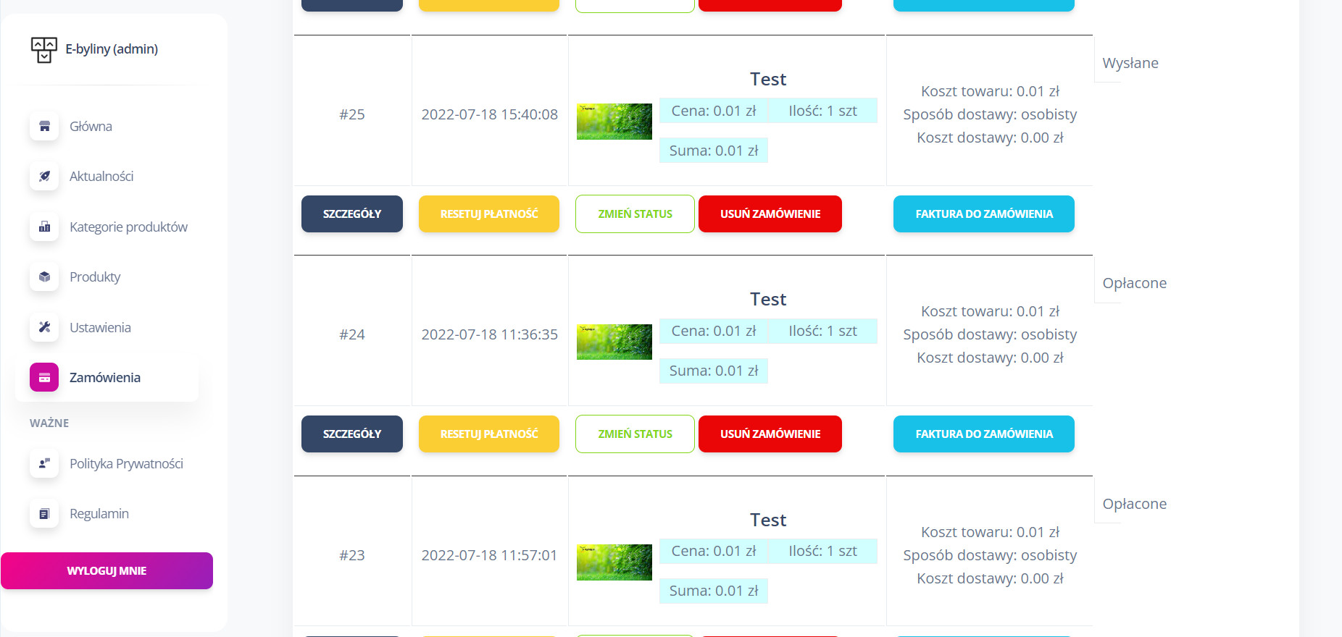Open the Główna store icon
The height and width of the screenshot is (637, 1342).
pos(44,126)
